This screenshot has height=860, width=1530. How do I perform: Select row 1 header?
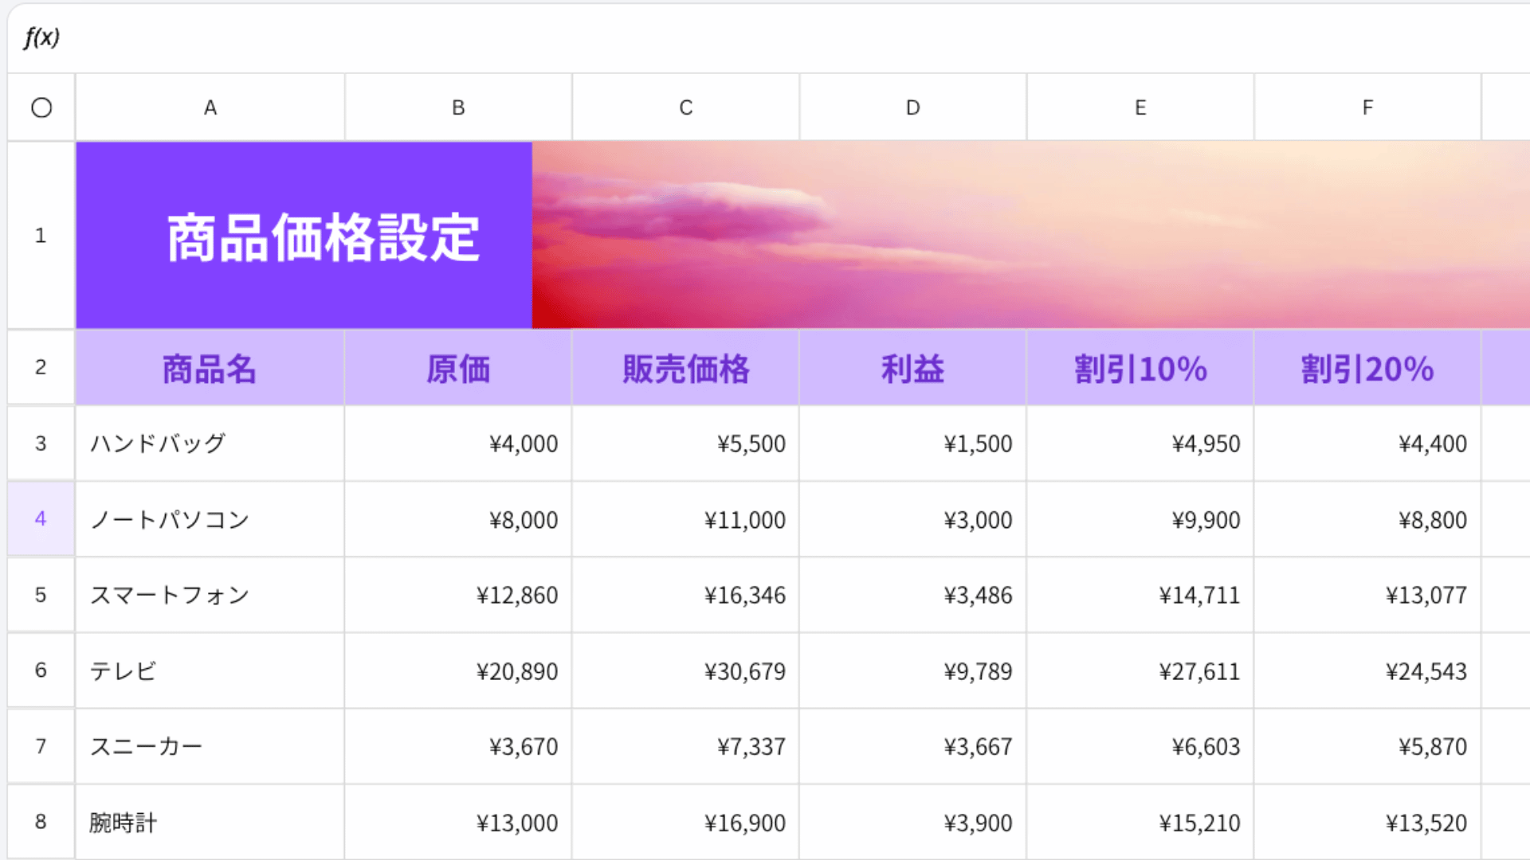[x=41, y=236]
